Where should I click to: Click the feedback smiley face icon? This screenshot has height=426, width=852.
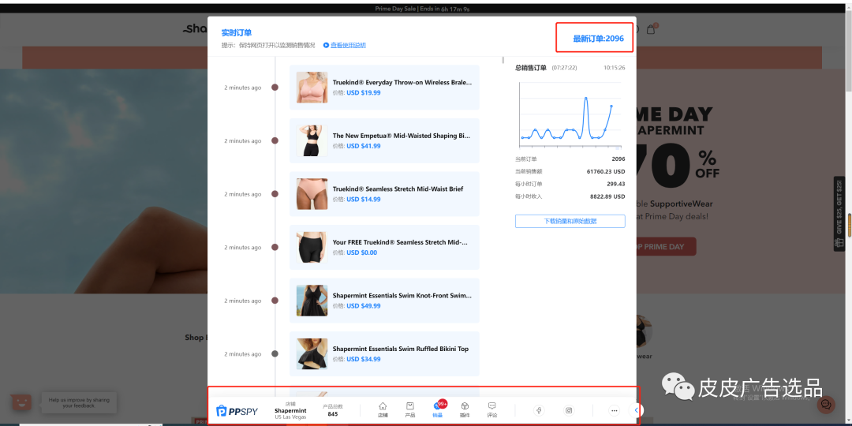click(x=22, y=402)
